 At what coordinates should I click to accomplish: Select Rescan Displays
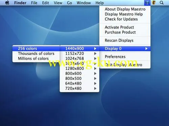click(125, 40)
